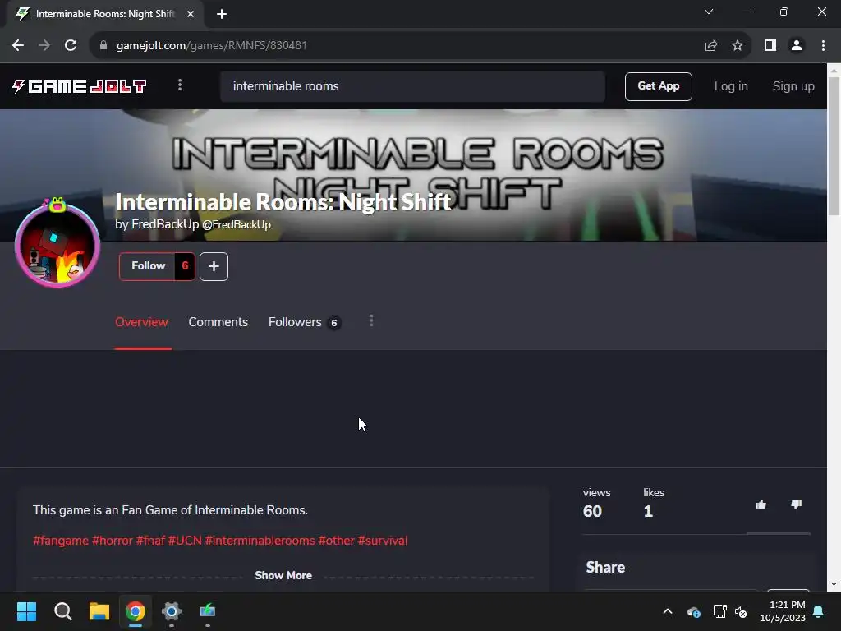Expand description with Show More
The width and height of the screenshot is (841, 631).
click(283, 575)
